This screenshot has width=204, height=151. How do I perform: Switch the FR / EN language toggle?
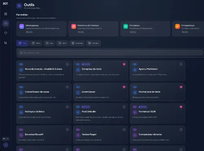(x=6, y=139)
